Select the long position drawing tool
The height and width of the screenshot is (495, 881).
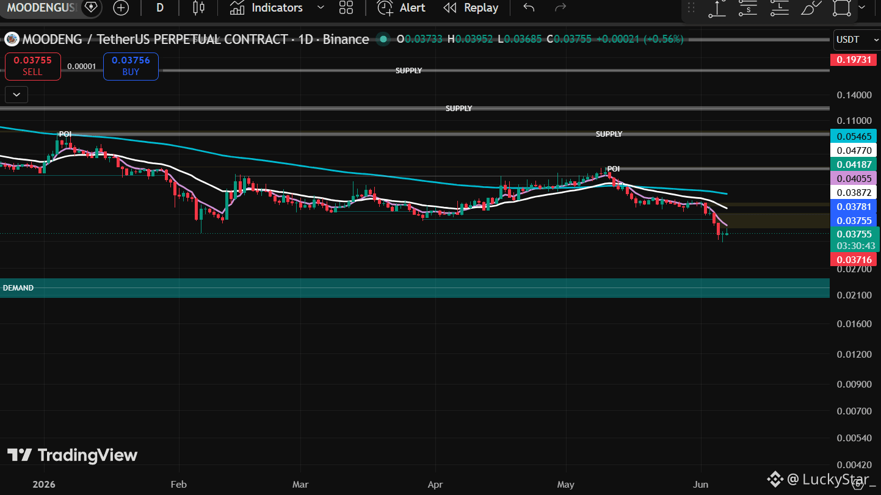pos(780,8)
